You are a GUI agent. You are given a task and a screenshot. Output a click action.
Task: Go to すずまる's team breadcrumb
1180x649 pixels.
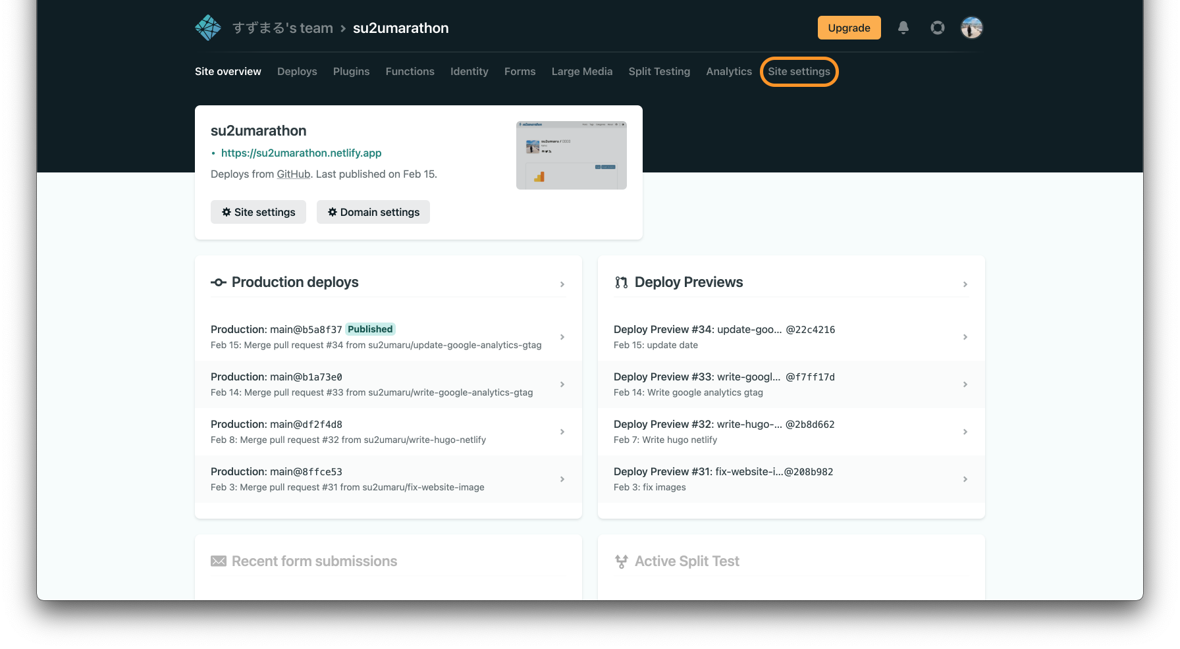[x=283, y=28]
